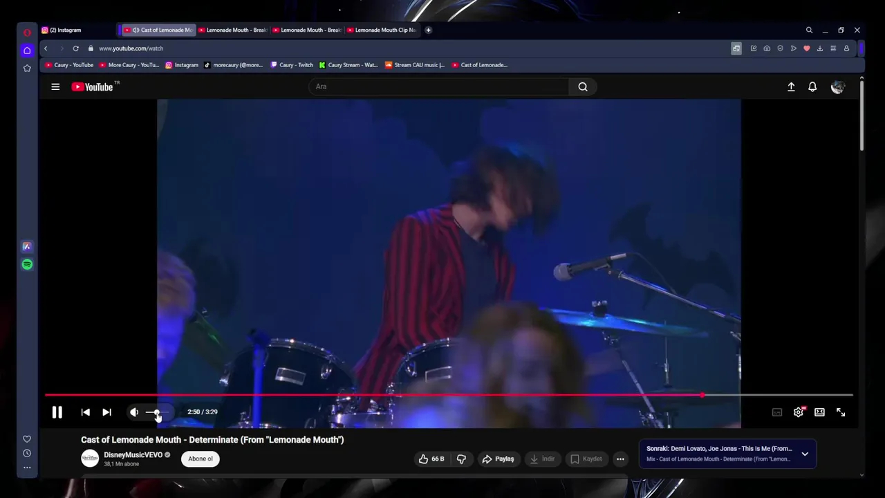Expand the Sonraki mix playlist chevron

click(x=805, y=454)
